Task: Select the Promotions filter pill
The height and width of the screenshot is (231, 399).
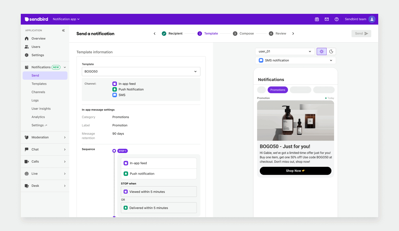Action: 278,90
